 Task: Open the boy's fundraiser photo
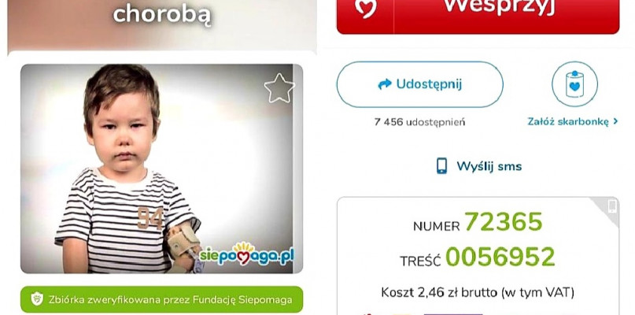pos(161,169)
